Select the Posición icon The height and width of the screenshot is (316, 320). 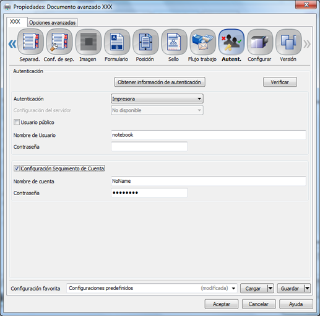pyautogui.click(x=145, y=42)
